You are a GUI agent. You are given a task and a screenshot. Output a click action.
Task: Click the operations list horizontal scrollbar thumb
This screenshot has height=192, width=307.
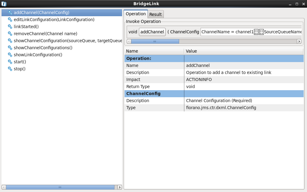tap(60, 187)
